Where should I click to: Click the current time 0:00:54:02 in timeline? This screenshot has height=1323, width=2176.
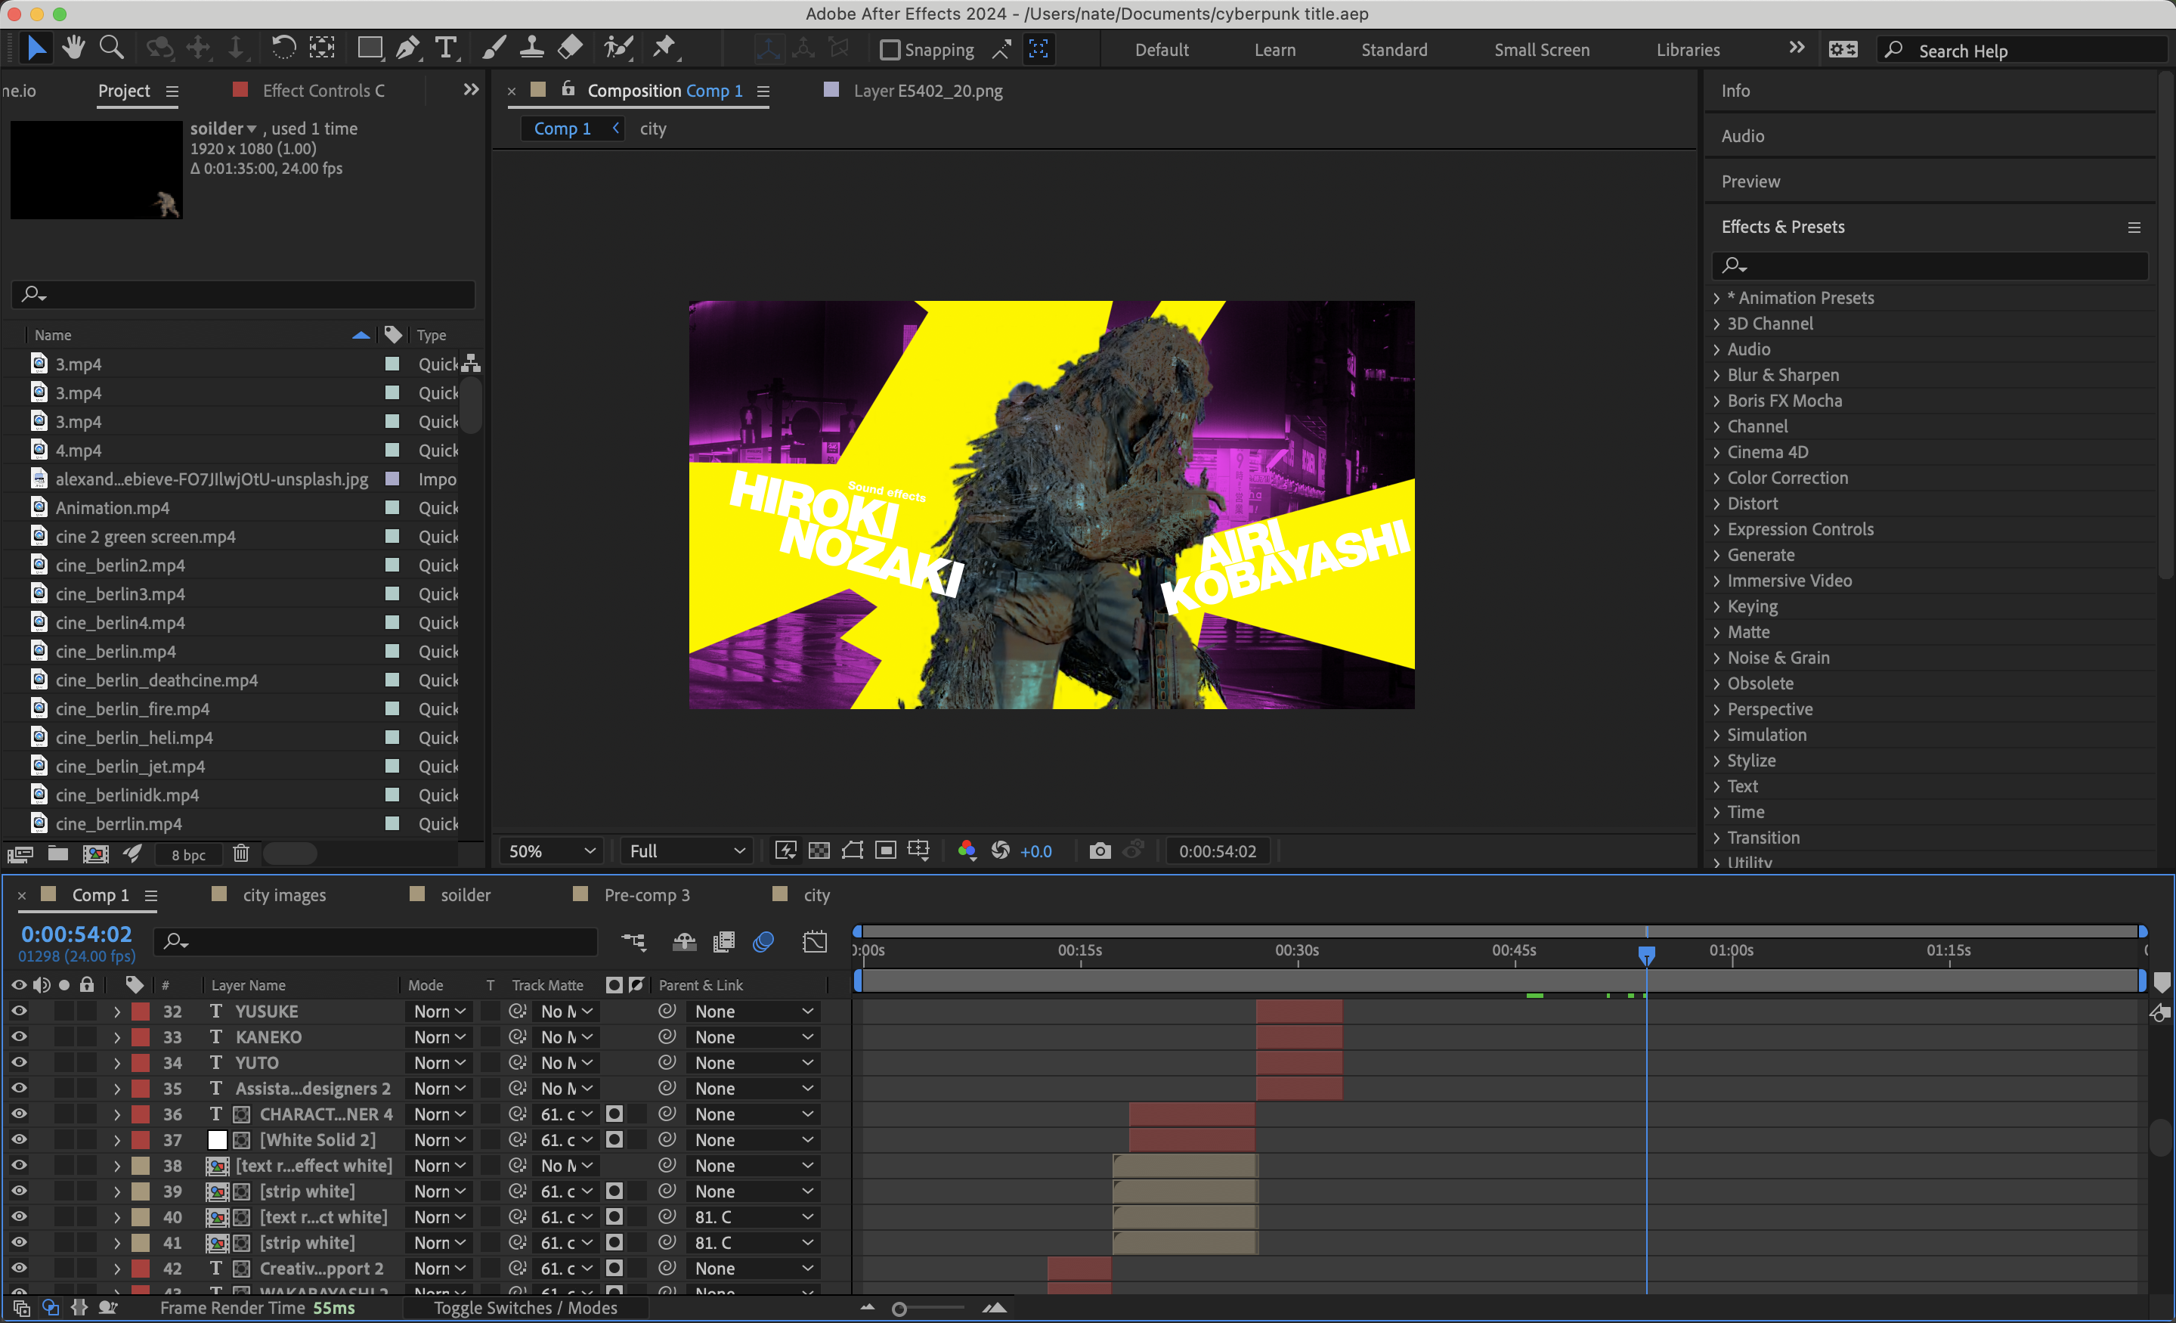(76, 934)
